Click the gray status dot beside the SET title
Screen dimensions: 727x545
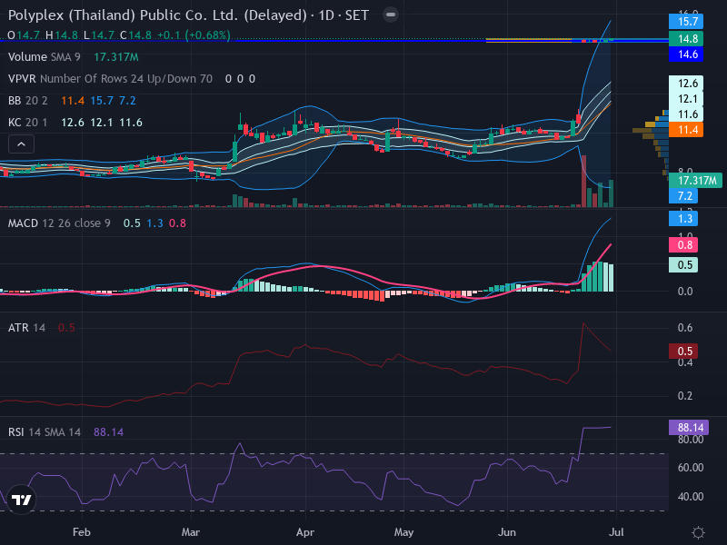391,15
